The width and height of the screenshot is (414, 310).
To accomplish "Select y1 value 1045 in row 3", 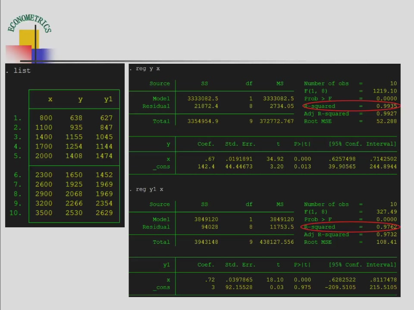I will point(104,137).
